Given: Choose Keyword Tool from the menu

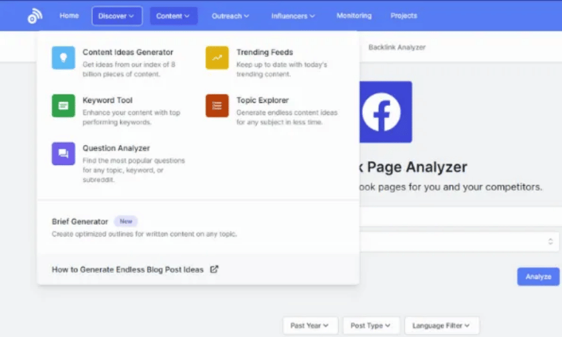Looking at the screenshot, I should [x=107, y=100].
